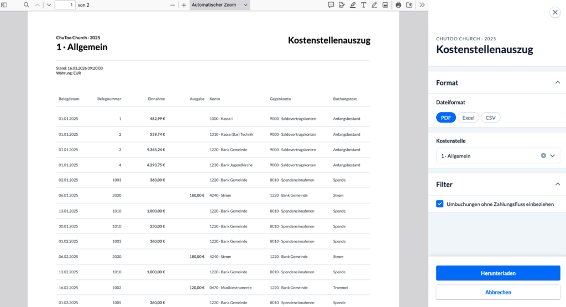Image resolution: width=566 pixels, height=307 pixels.
Task: Click the amount 4.293,75 €
Action: pyautogui.click(x=156, y=165)
